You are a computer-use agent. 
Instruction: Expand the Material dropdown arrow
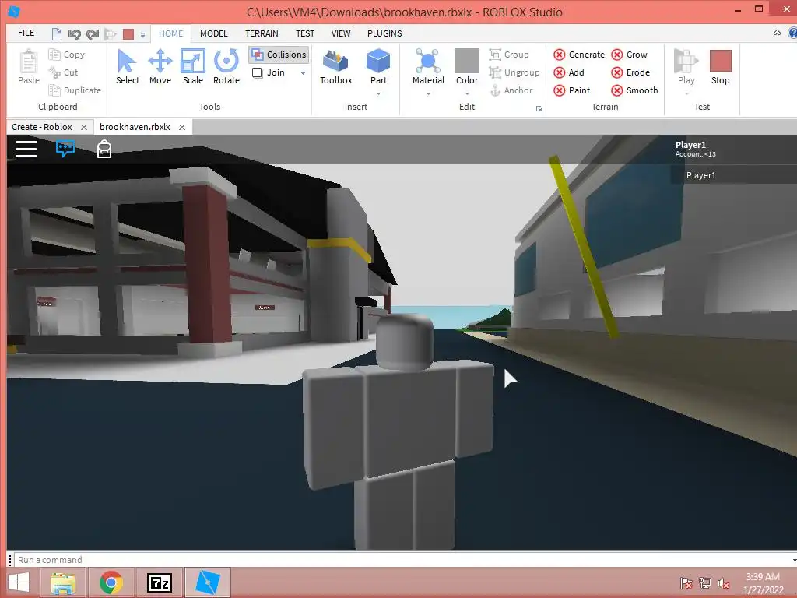(x=428, y=93)
